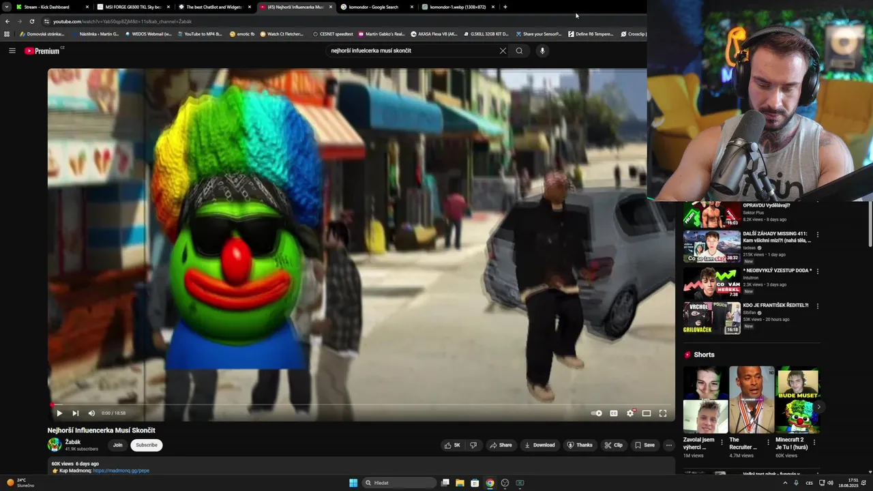
Task: Share the video
Action: pyautogui.click(x=500, y=445)
